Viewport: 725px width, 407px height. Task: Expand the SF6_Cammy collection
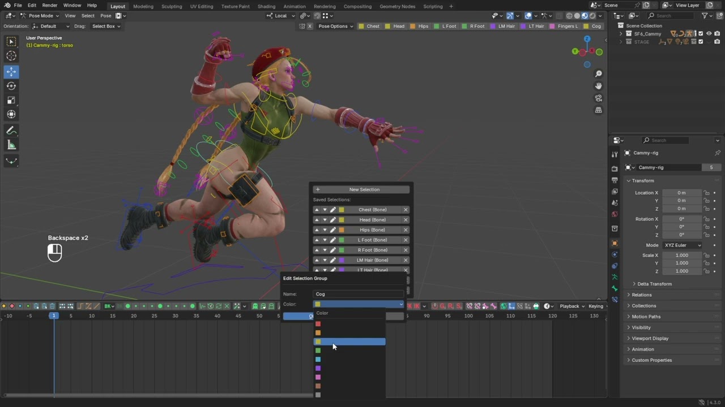click(621, 34)
